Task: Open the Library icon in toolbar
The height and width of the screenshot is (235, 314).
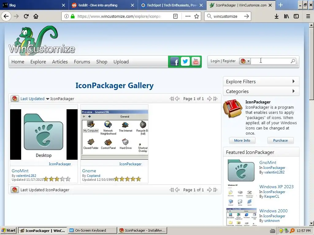Action: point(286,16)
